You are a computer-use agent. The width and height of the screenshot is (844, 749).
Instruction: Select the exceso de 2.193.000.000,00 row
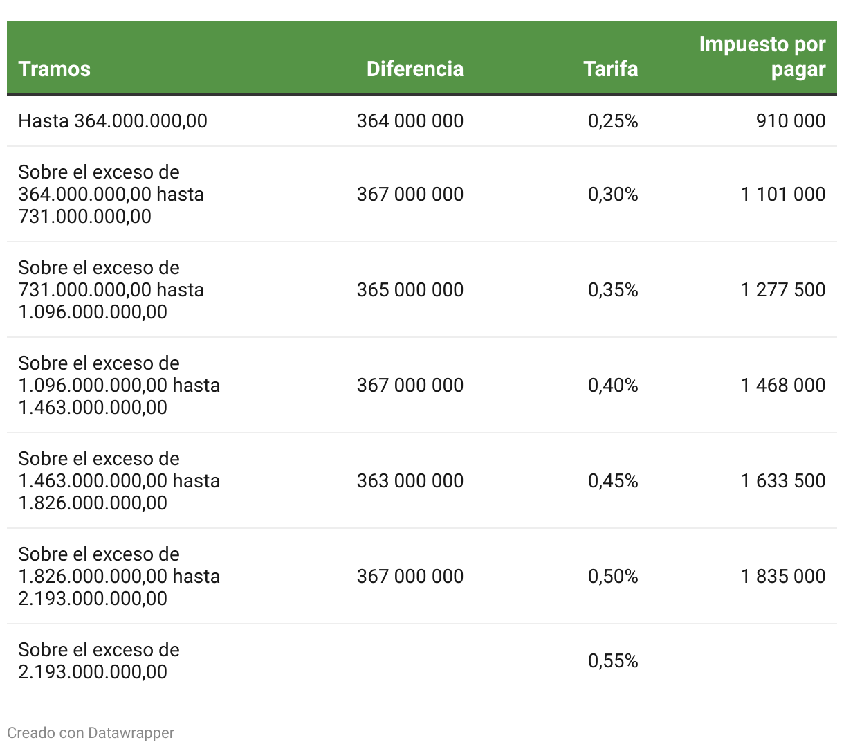coord(99,660)
